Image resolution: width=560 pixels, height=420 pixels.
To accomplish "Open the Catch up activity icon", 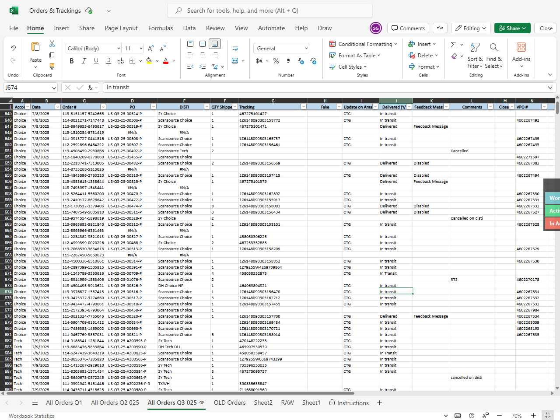I will tap(440, 28).
